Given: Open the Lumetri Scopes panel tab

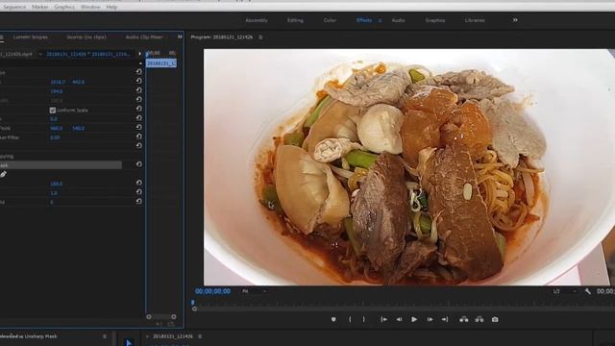Looking at the screenshot, I should pos(30,37).
